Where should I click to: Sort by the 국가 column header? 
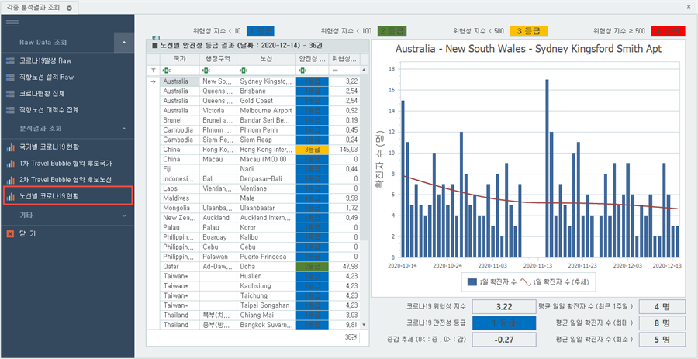tap(179, 59)
